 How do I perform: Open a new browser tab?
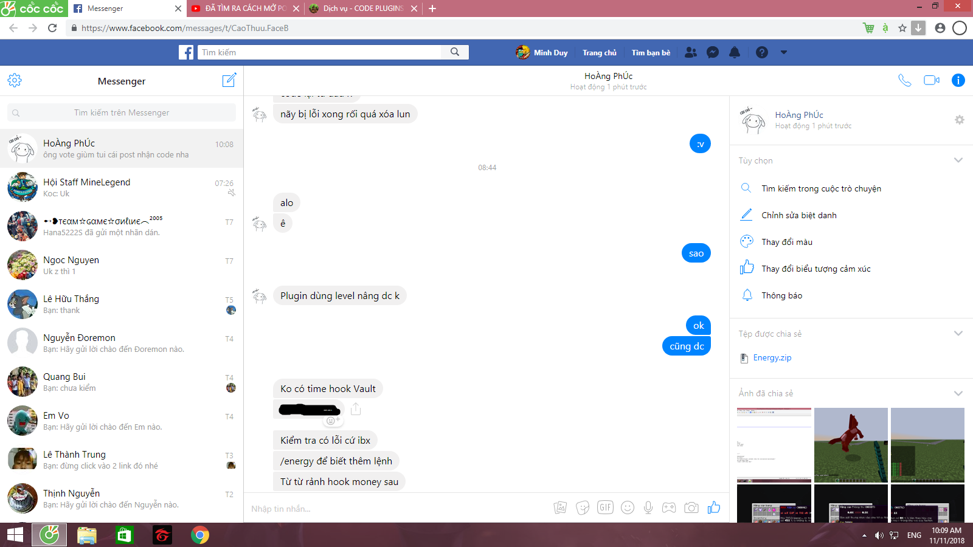pos(432,9)
